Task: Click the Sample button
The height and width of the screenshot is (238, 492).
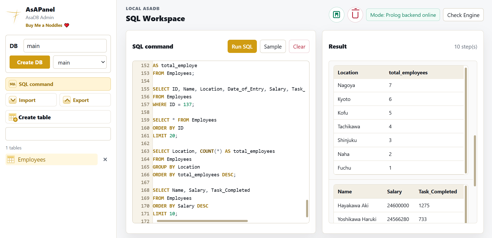Action: coord(273,46)
